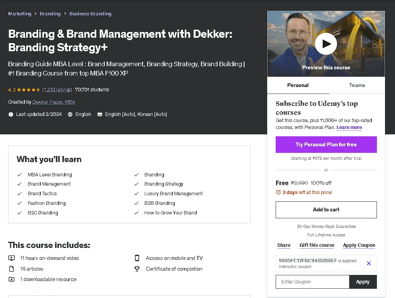The image size is (395, 298).
Task: Click 'Access on mobile and TV' text
Action: (174, 258)
